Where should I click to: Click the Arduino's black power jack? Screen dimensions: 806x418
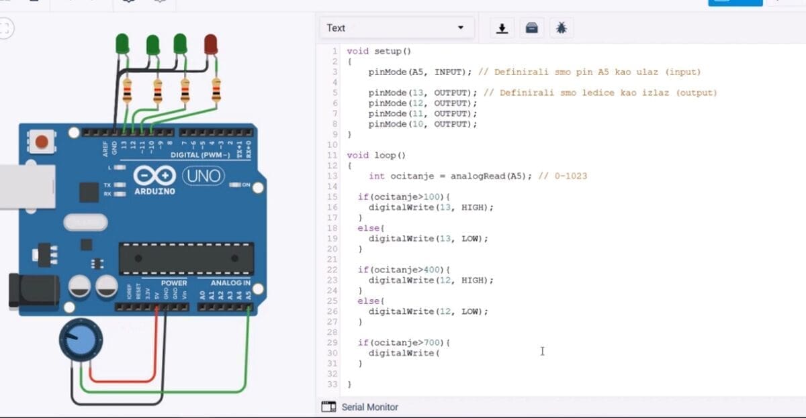(x=25, y=291)
